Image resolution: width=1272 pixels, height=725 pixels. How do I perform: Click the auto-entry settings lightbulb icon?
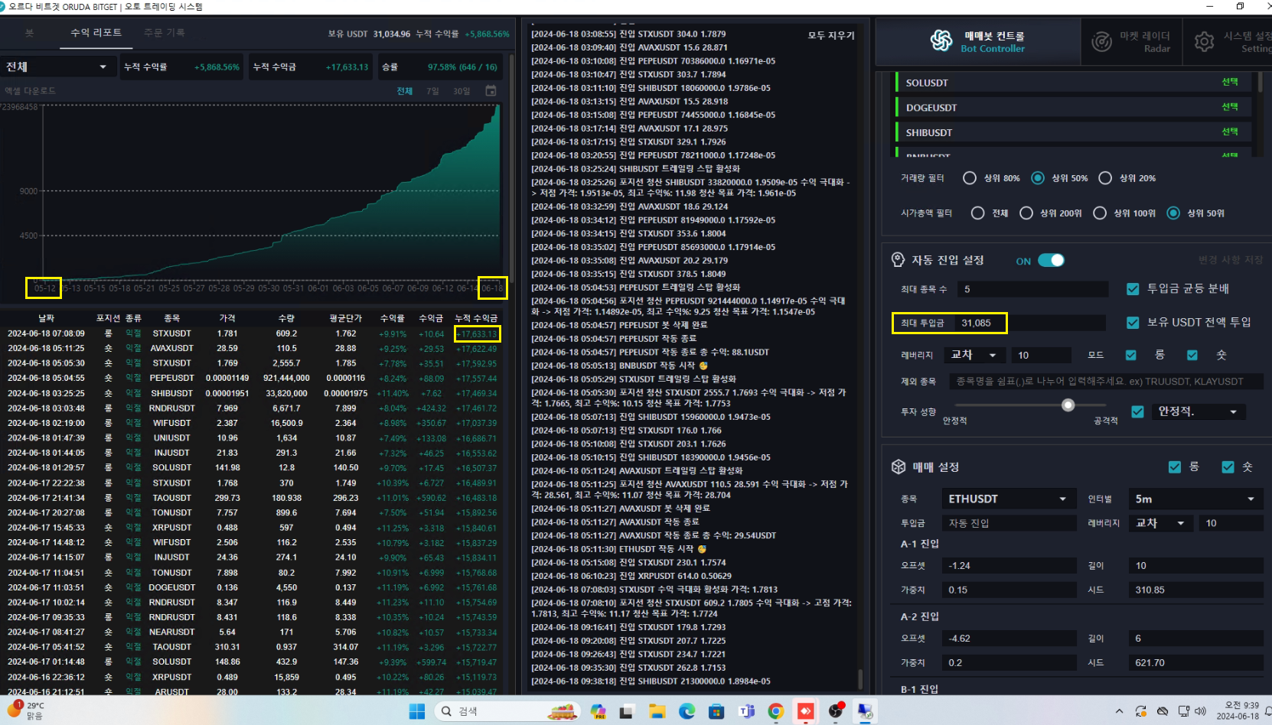tap(898, 260)
